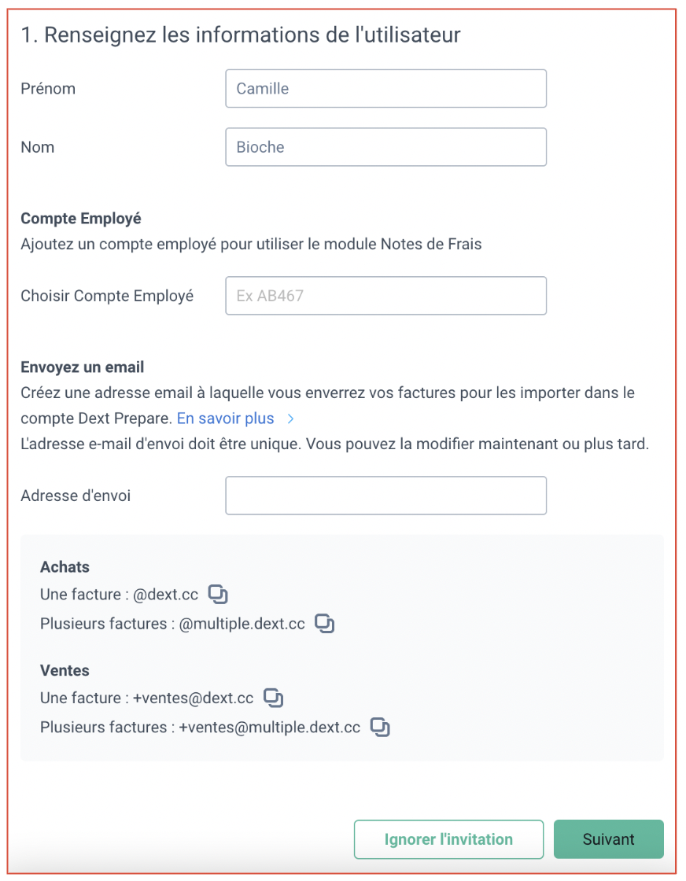Viewport: 686px width, 881px height.
Task: Focus the Nom field containing Bioche
Action: [386, 146]
